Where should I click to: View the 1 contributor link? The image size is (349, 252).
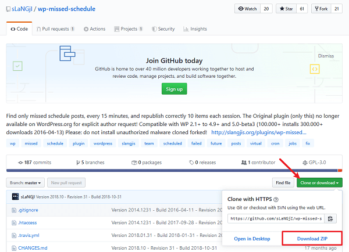pyautogui.click(x=258, y=163)
